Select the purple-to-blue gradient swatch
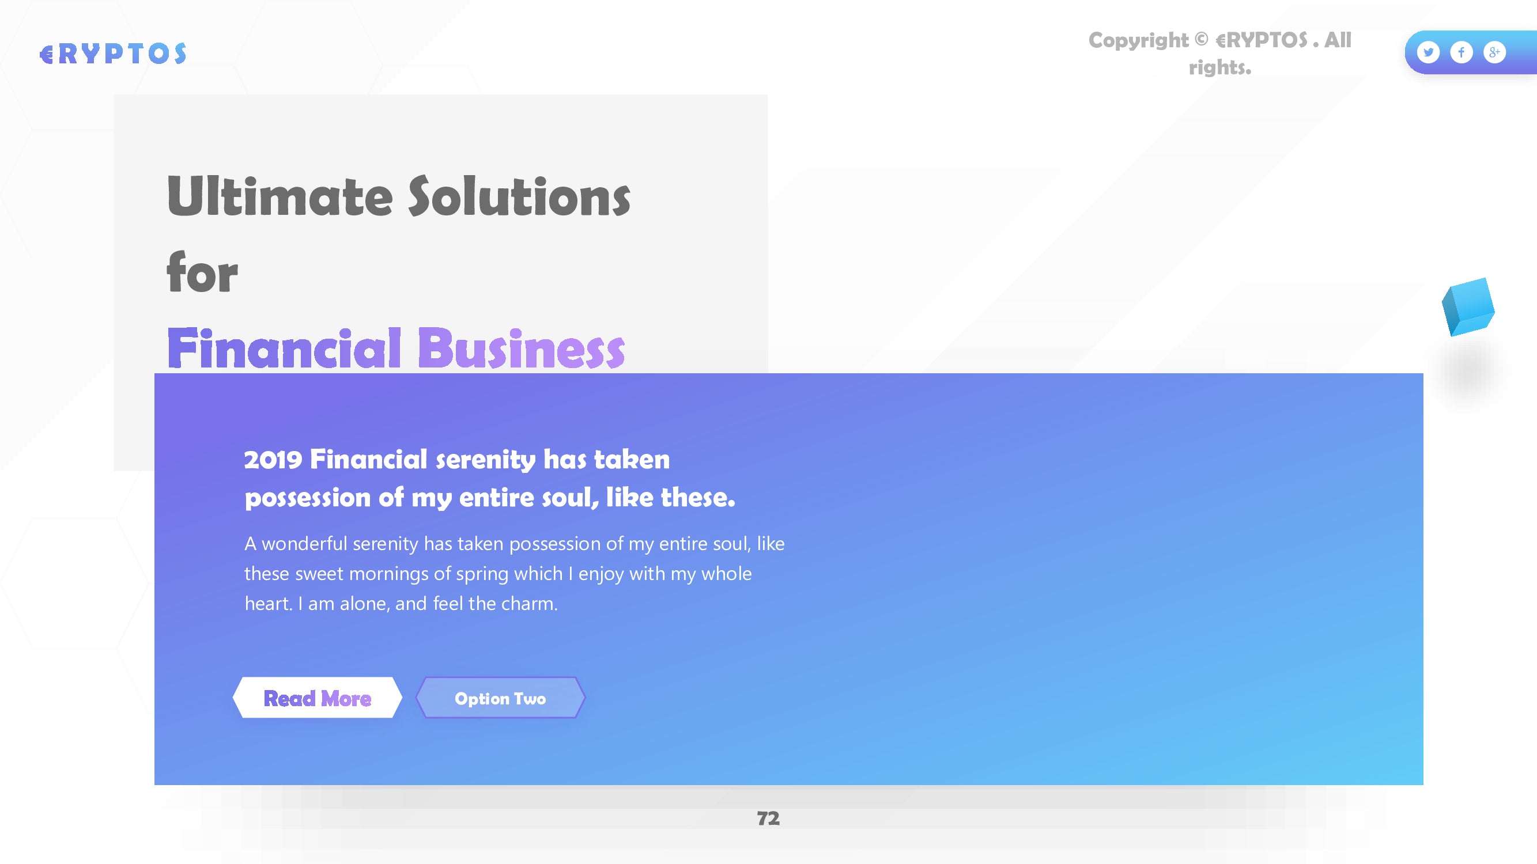1537x864 pixels. 788,578
